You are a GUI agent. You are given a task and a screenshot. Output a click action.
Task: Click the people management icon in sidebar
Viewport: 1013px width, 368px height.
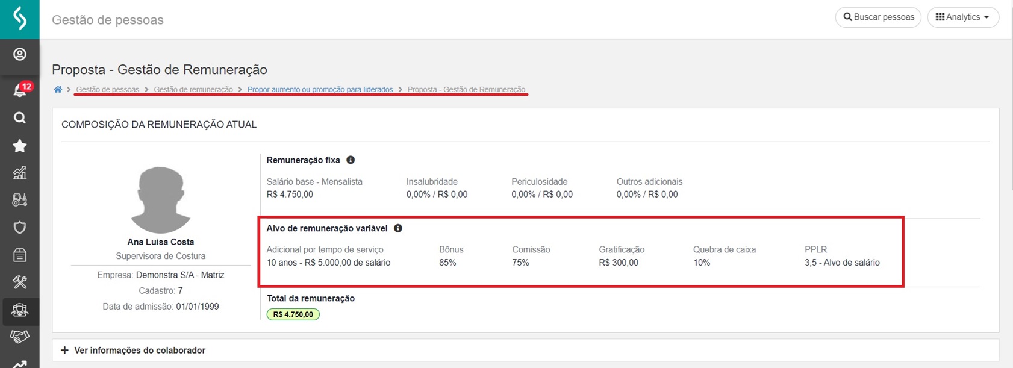point(20,310)
